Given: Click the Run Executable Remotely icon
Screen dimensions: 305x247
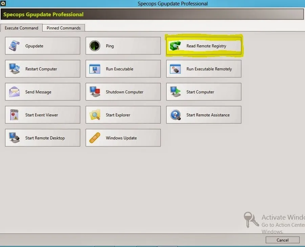Looking at the screenshot, I should tap(175, 69).
